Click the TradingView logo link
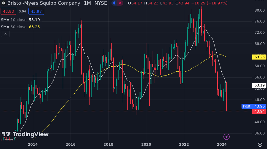This screenshot has width=267, height=149. pyautogui.click(x=25, y=134)
